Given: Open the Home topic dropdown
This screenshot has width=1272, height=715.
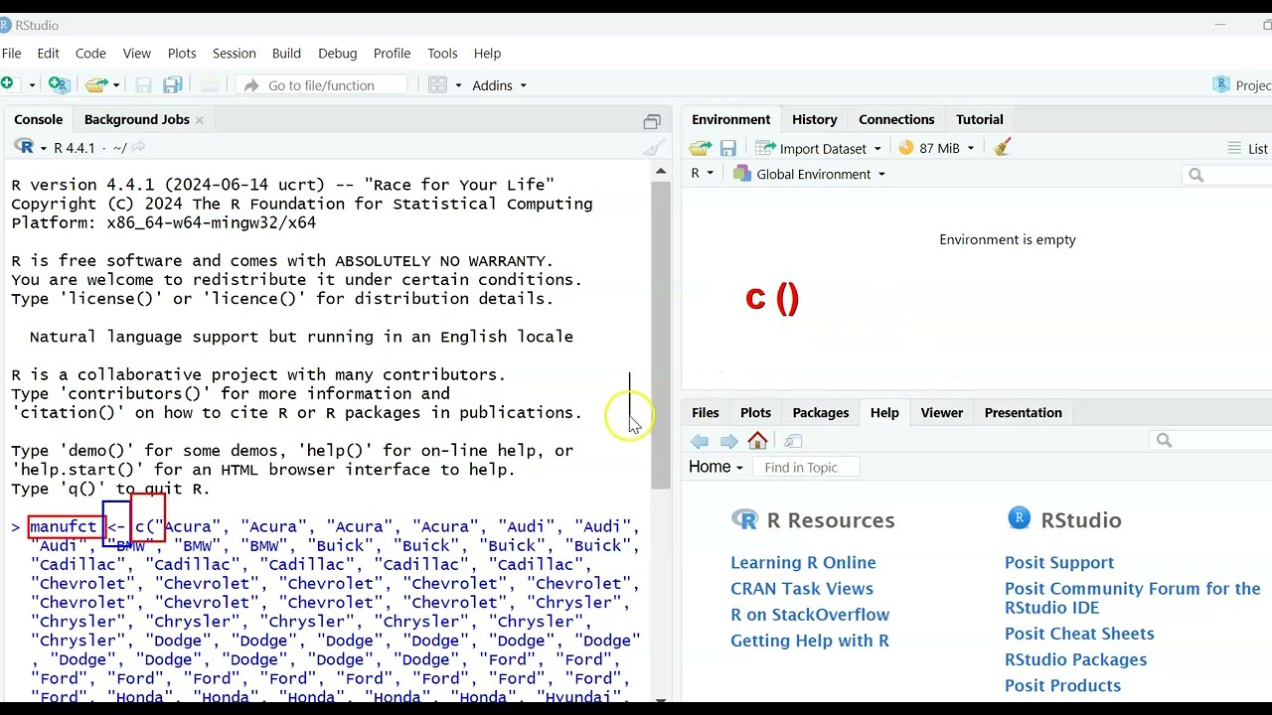Looking at the screenshot, I should (716, 467).
